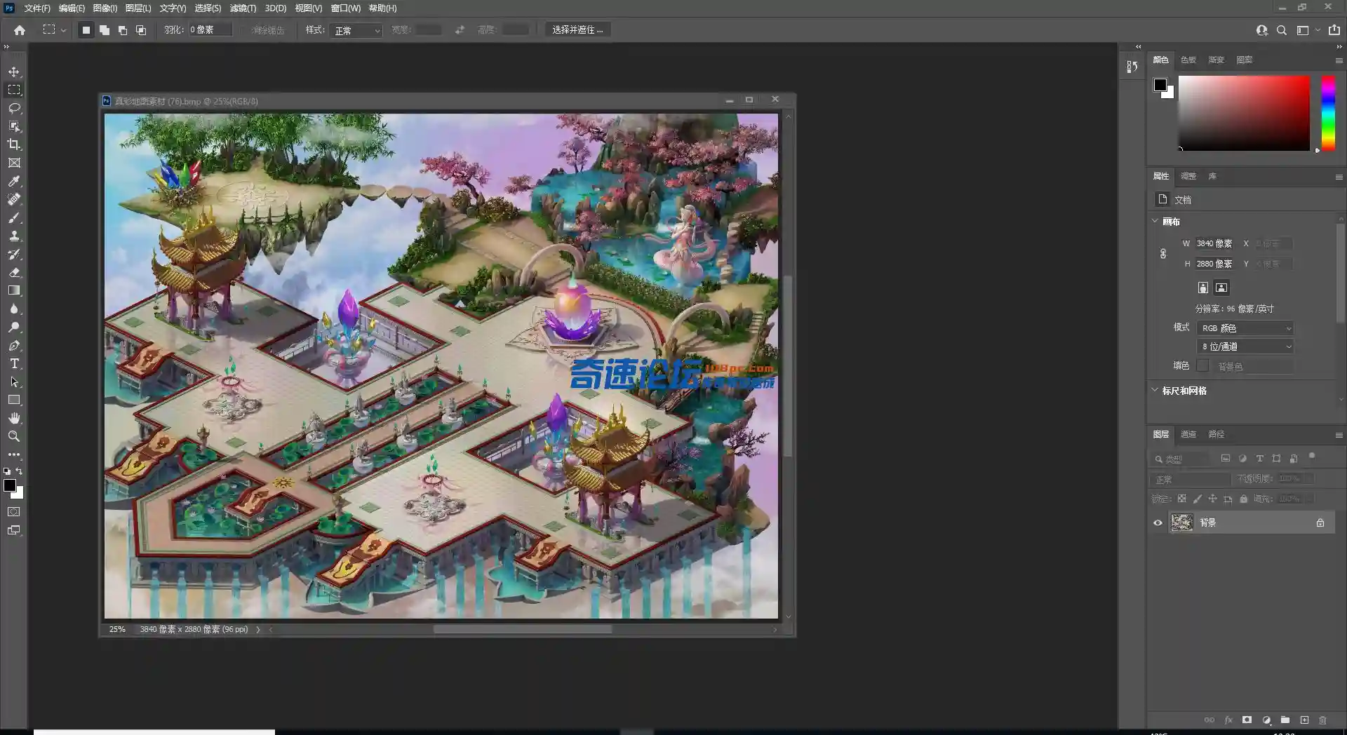The height and width of the screenshot is (735, 1347).
Task: Go to the Home screen
Action: tap(20, 30)
